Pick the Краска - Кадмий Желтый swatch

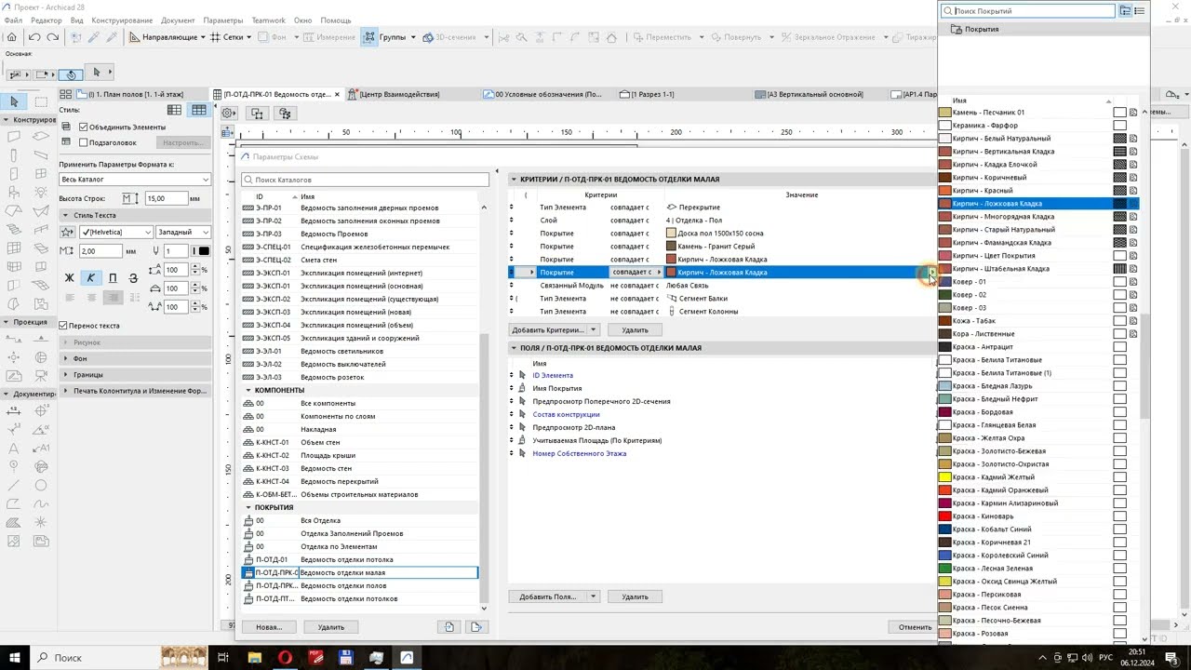point(944,477)
